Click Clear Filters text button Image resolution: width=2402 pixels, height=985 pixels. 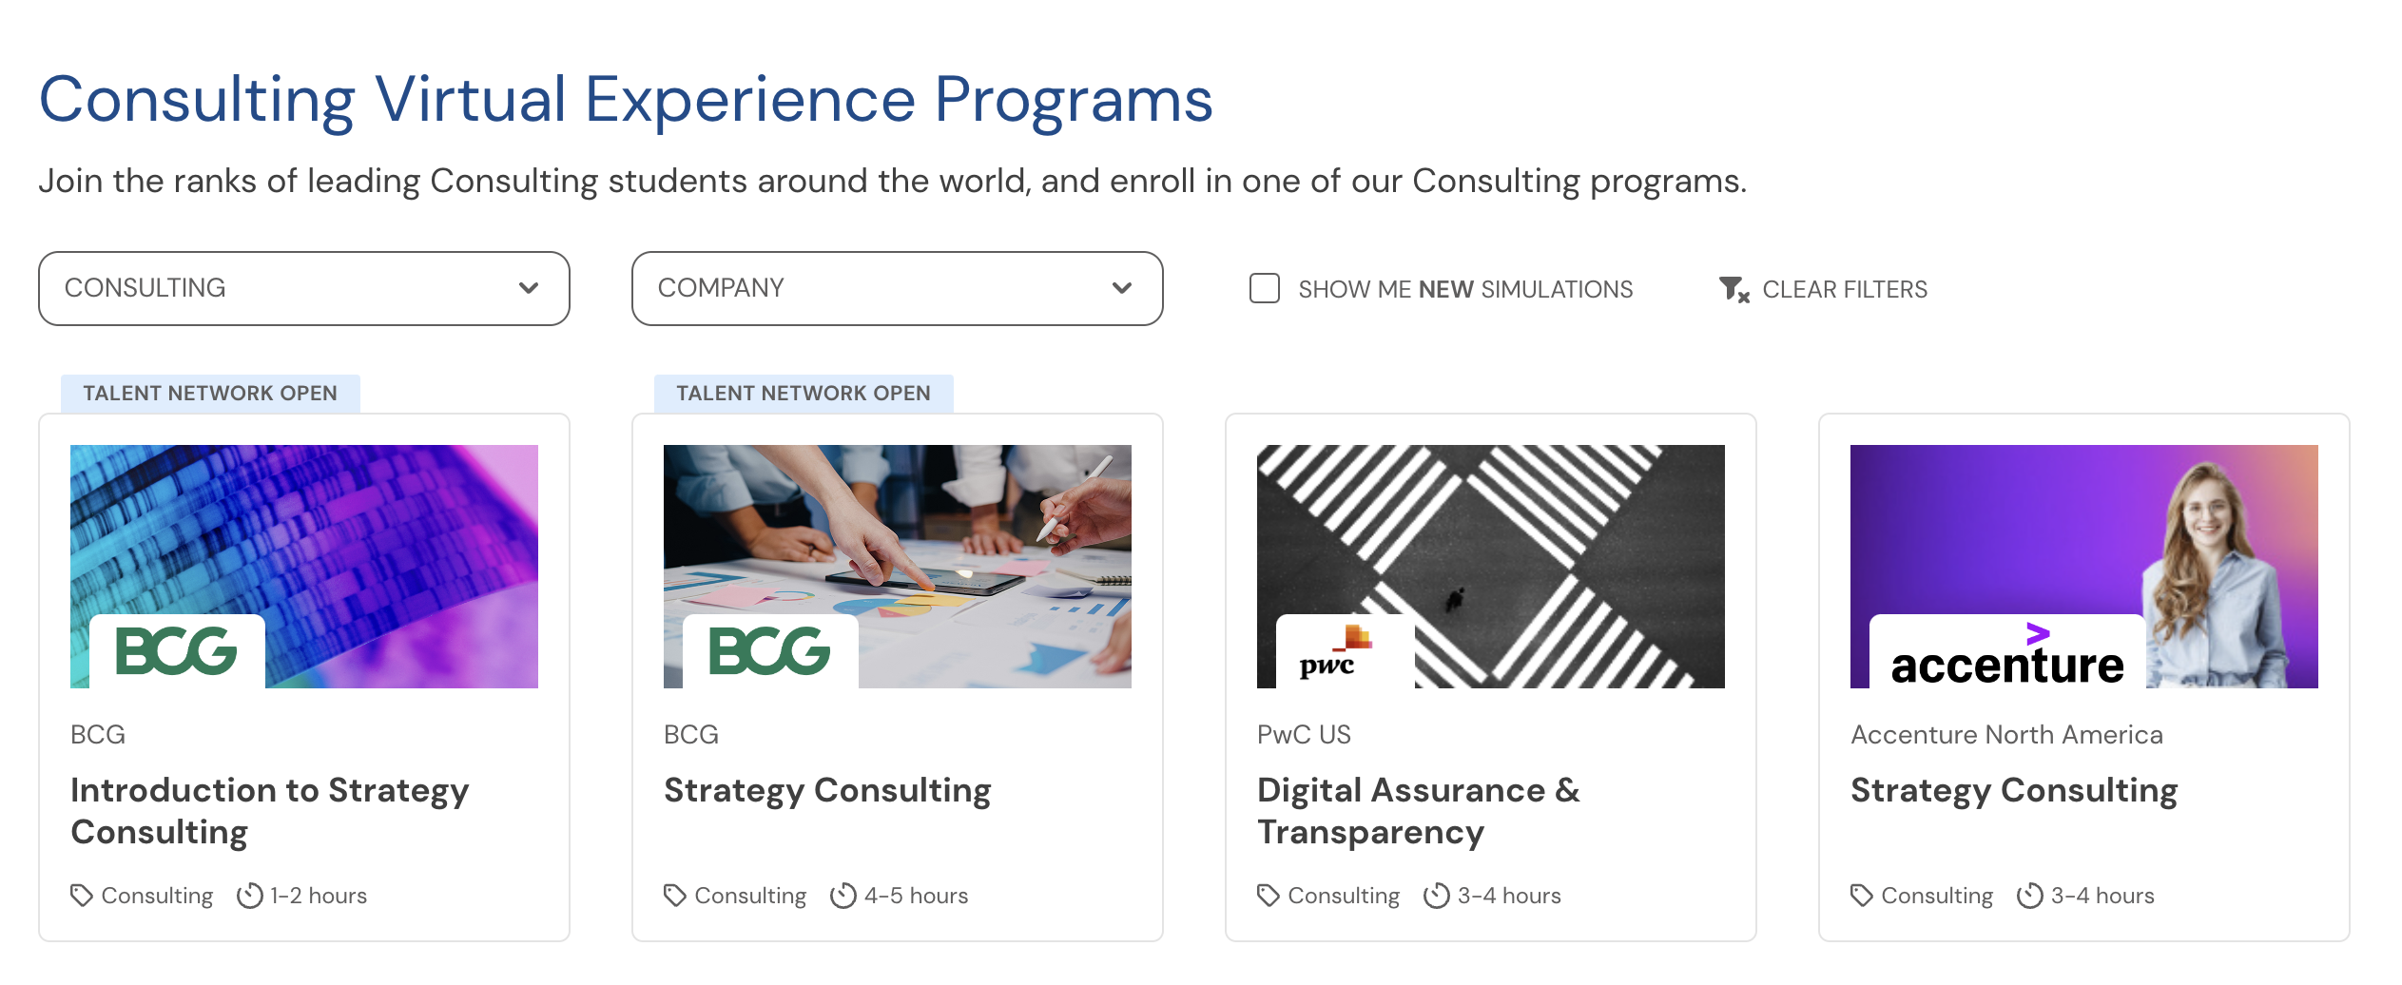(x=1845, y=289)
